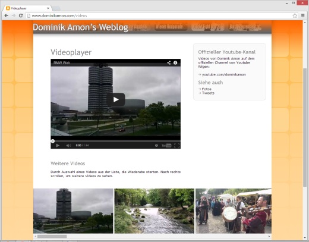Open the Fotos link
This screenshot has width=309, height=242.
206,89
